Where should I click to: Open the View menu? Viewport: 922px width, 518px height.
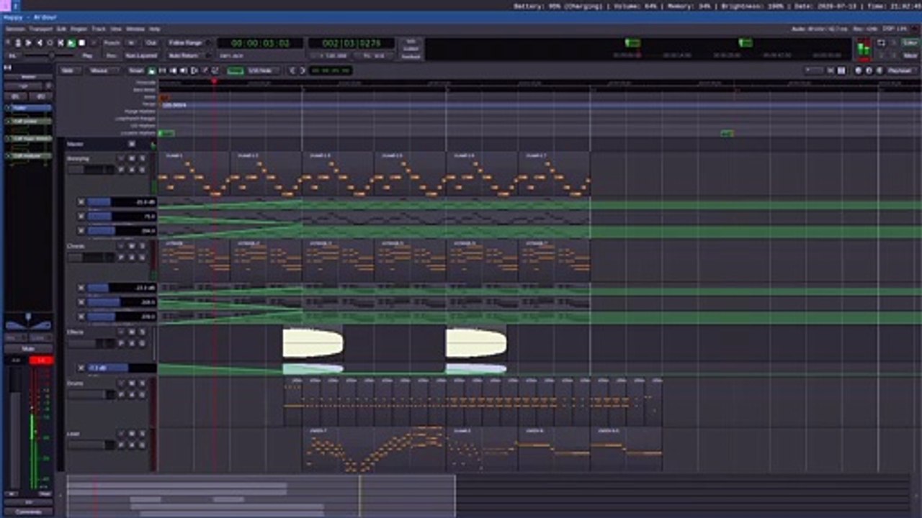click(116, 29)
